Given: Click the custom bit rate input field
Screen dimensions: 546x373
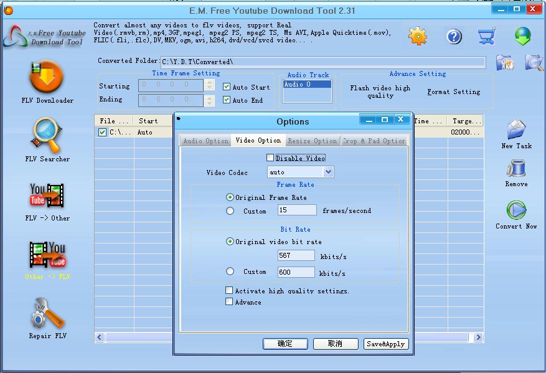Looking at the screenshot, I should pyautogui.click(x=296, y=272).
